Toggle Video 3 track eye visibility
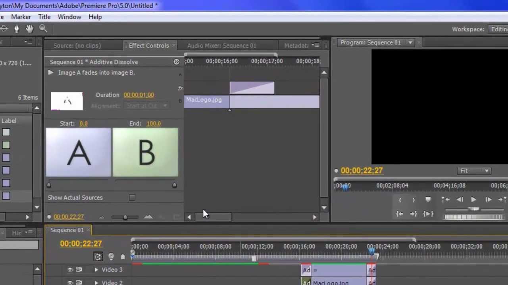 70,270
